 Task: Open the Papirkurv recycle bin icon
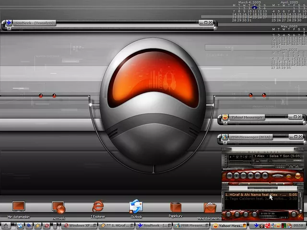pyautogui.click(x=176, y=207)
